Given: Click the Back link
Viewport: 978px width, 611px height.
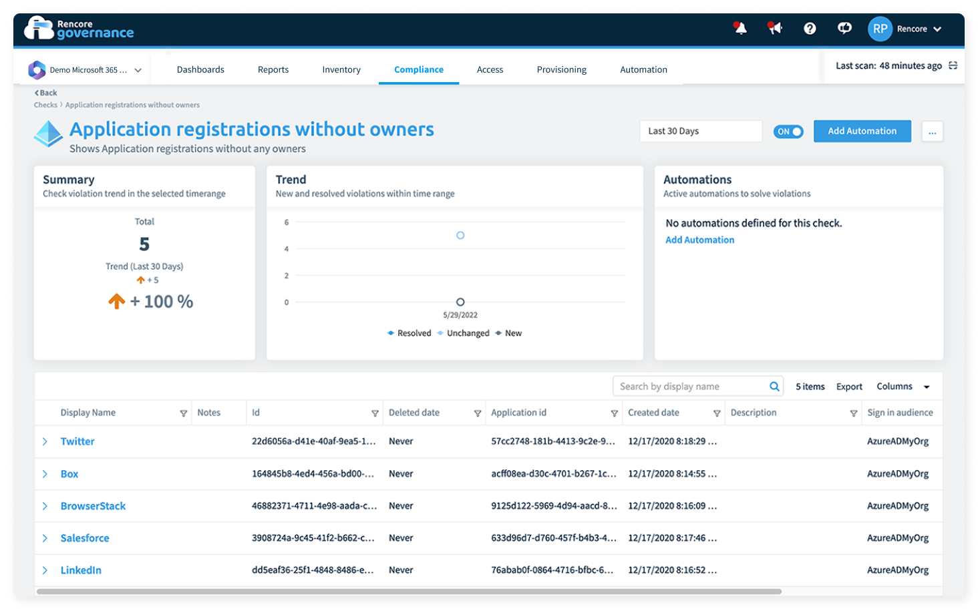Looking at the screenshot, I should pyautogui.click(x=45, y=93).
